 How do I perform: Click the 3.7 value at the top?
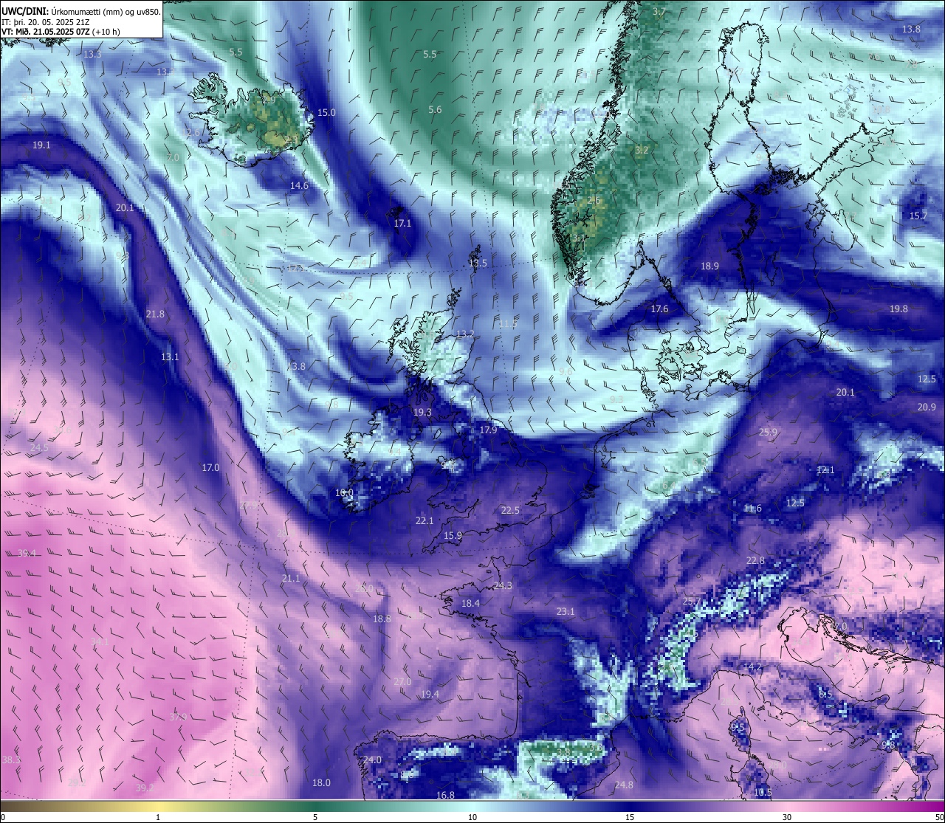659,12
